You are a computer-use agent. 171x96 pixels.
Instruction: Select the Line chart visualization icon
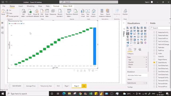(128, 31)
